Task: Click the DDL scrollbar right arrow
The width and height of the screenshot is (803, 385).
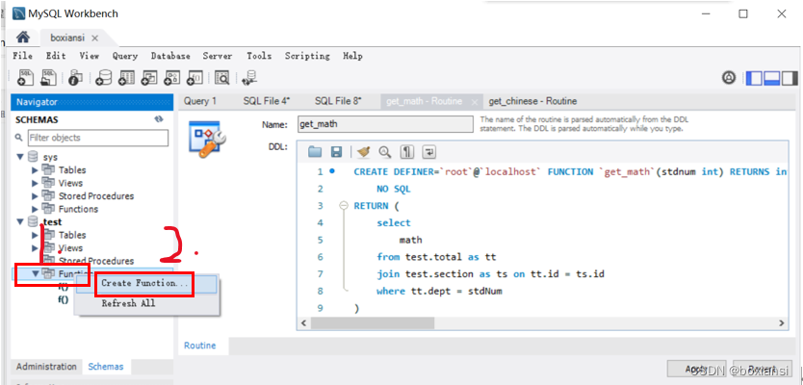Action: 782,323
